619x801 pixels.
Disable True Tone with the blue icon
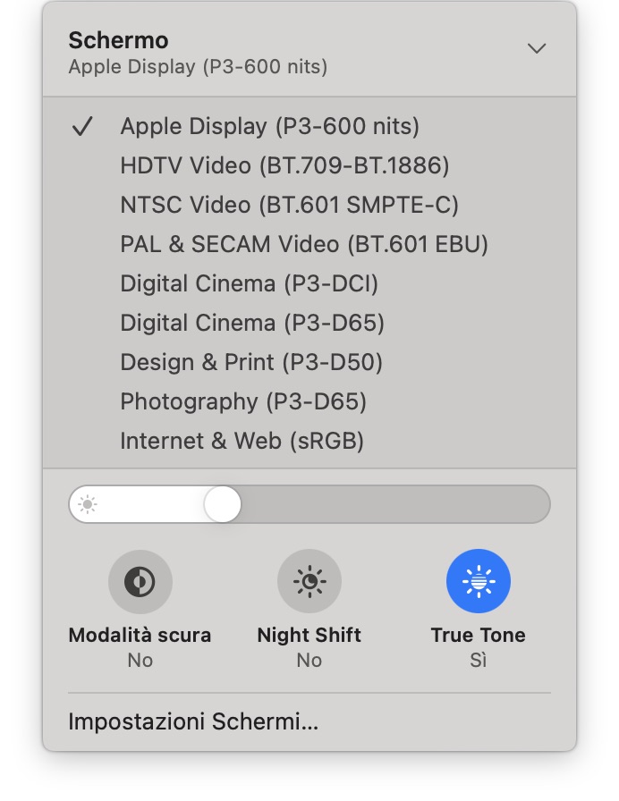[478, 582]
